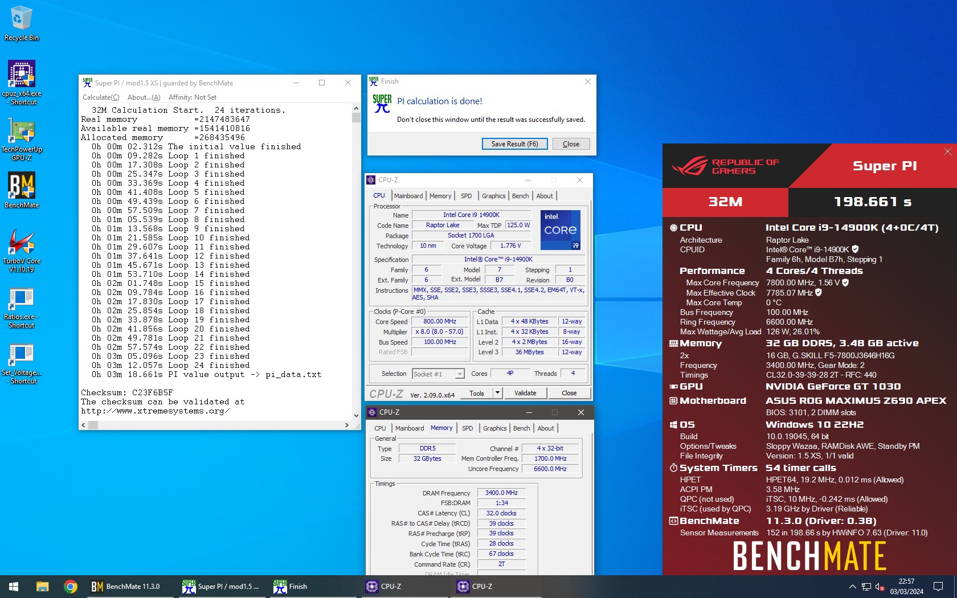Switch to Bench tab in upper CPU-Z
The height and width of the screenshot is (598, 957).
520,196
